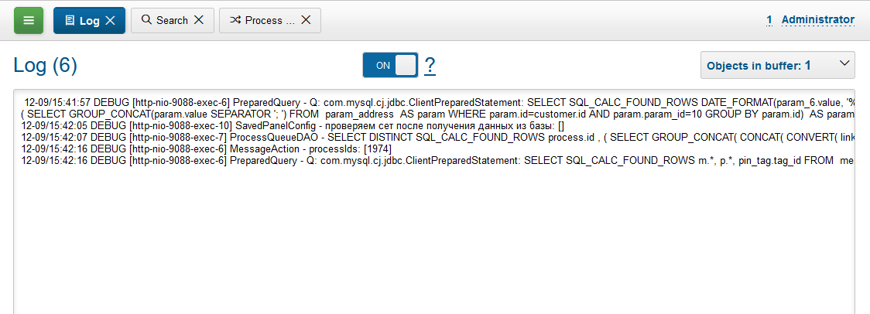The image size is (870, 314).
Task: Click the number 1 beside Administrator
Action: pyautogui.click(x=769, y=19)
